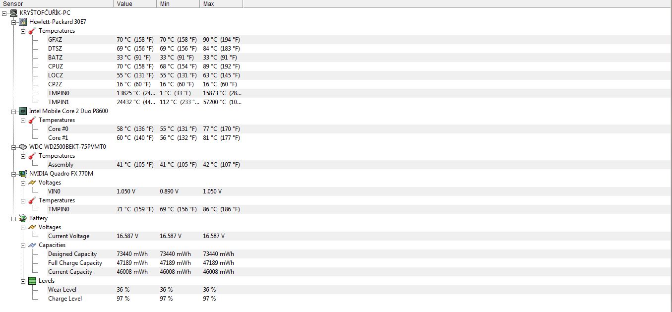Click the Value column header
This screenshot has height=312, width=672.
point(135,4)
